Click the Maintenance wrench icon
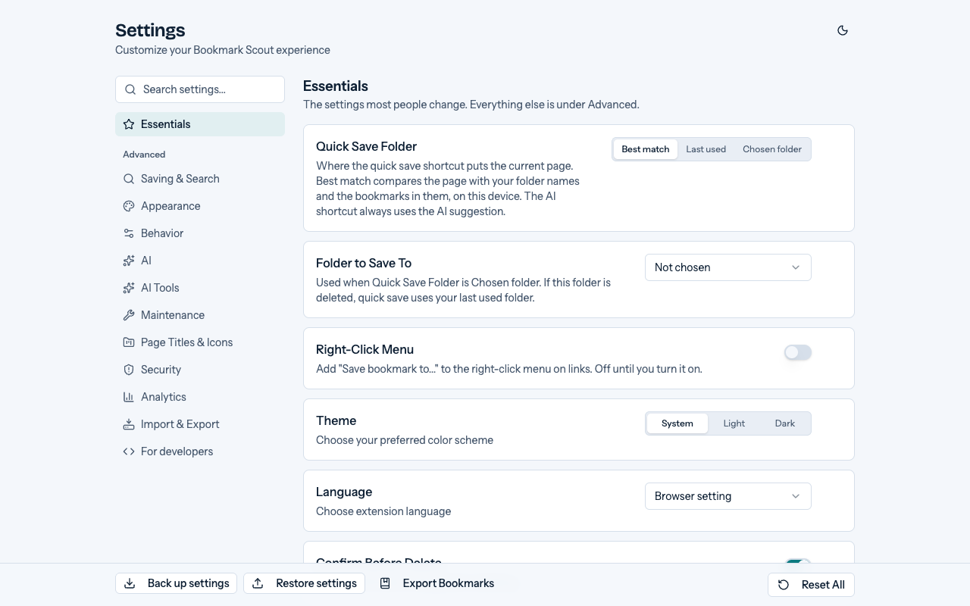970x606 pixels. [129, 315]
